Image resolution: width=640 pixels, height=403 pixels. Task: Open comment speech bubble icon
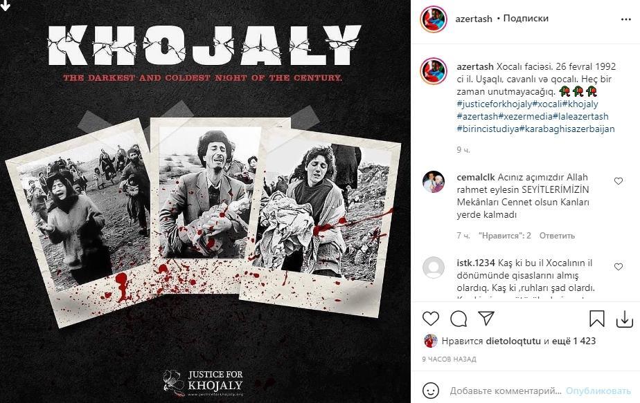tap(459, 319)
